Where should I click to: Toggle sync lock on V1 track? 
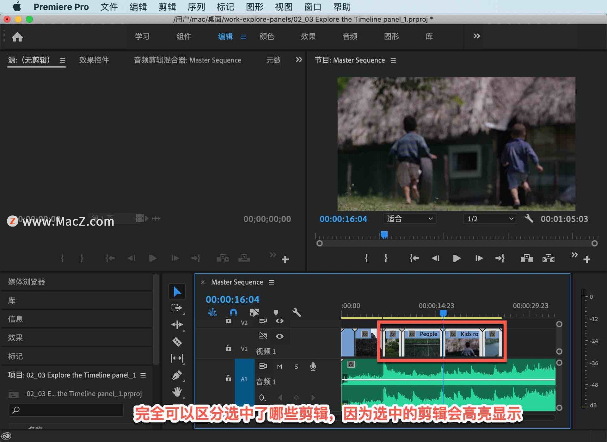[263, 336]
